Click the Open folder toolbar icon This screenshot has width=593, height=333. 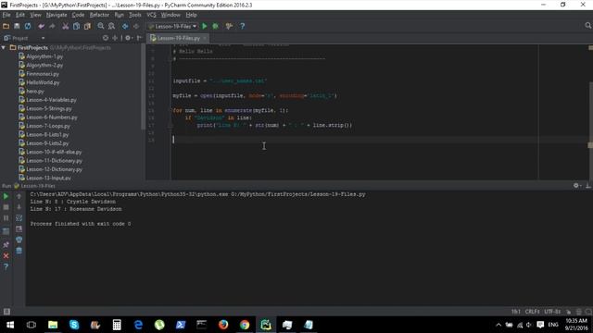click(6, 26)
